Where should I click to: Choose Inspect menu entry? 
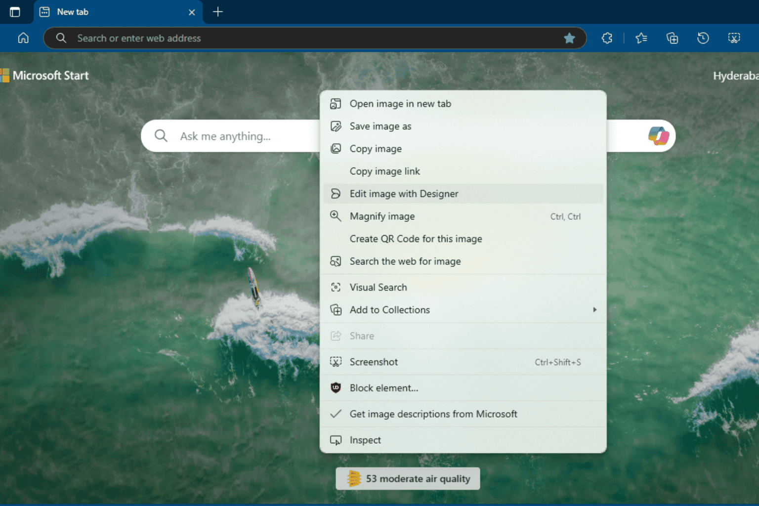[x=463, y=440]
